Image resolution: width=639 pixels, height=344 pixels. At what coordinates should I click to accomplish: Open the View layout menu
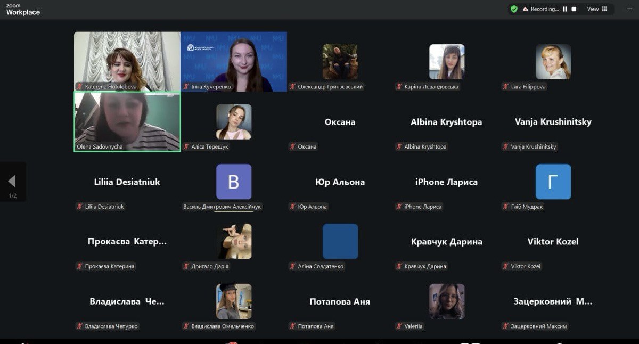[x=597, y=9]
